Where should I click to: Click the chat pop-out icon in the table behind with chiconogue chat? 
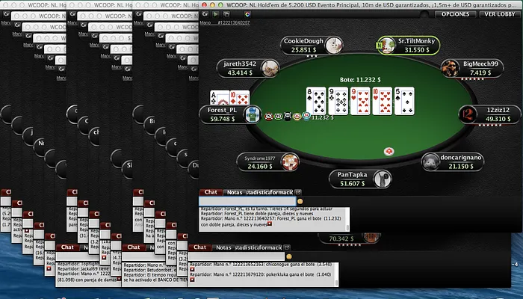pyautogui.click(x=287, y=247)
